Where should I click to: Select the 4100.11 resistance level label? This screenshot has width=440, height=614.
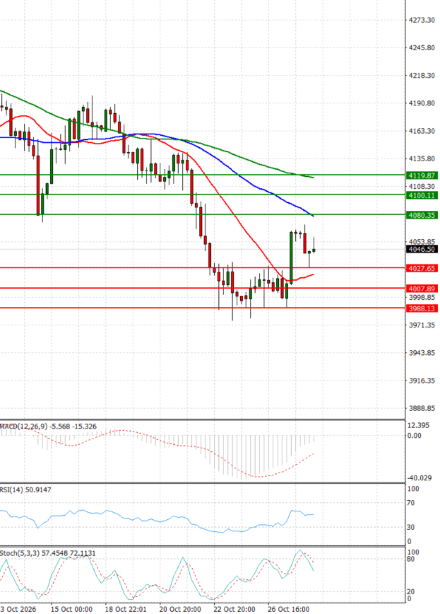[x=422, y=195]
